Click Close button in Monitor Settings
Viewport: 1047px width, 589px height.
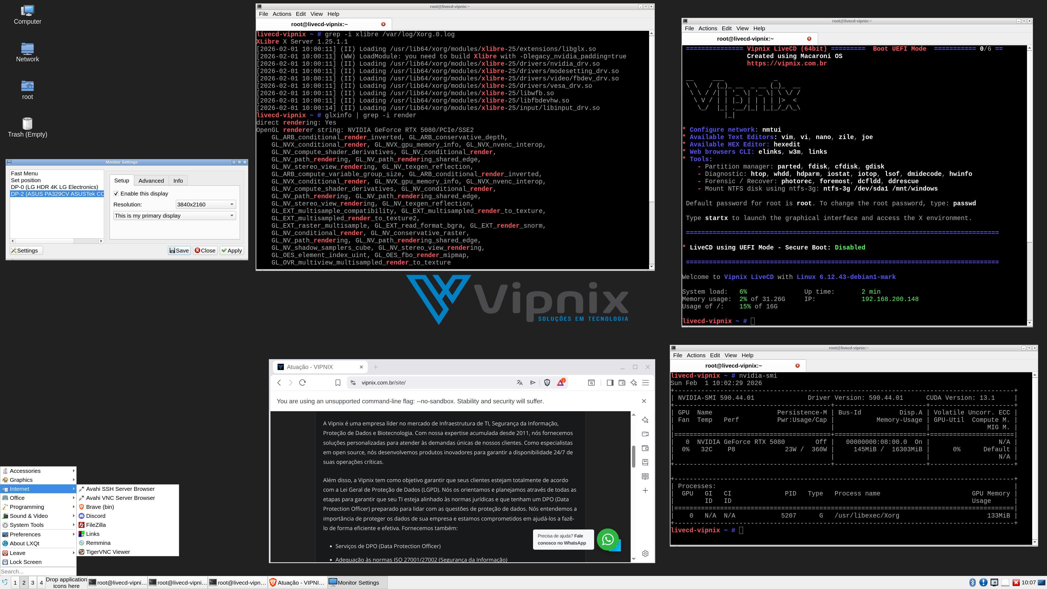[205, 250]
